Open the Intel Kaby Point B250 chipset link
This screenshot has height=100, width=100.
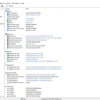[36, 40]
